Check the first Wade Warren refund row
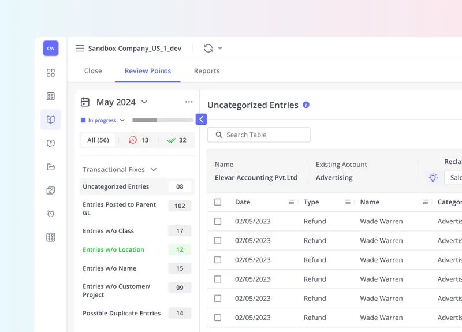Image resolution: width=462 pixels, height=332 pixels. click(218, 221)
